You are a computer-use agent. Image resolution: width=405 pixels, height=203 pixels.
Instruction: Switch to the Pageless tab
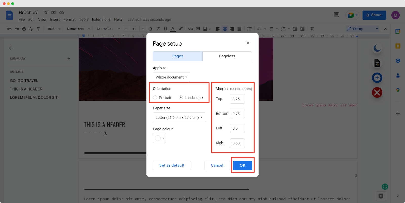(x=227, y=56)
